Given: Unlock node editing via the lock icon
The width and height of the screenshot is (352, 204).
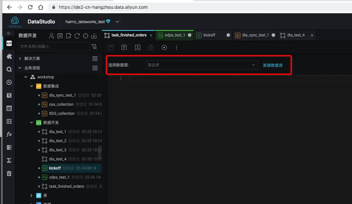Looking at the screenshot, I should pyautogui.click(x=151, y=48).
